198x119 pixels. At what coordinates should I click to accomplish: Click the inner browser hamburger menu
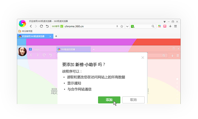178,55
